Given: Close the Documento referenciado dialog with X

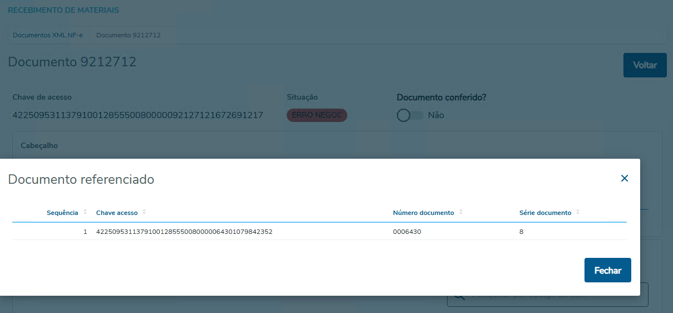Looking at the screenshot, I should coord(625,178).
